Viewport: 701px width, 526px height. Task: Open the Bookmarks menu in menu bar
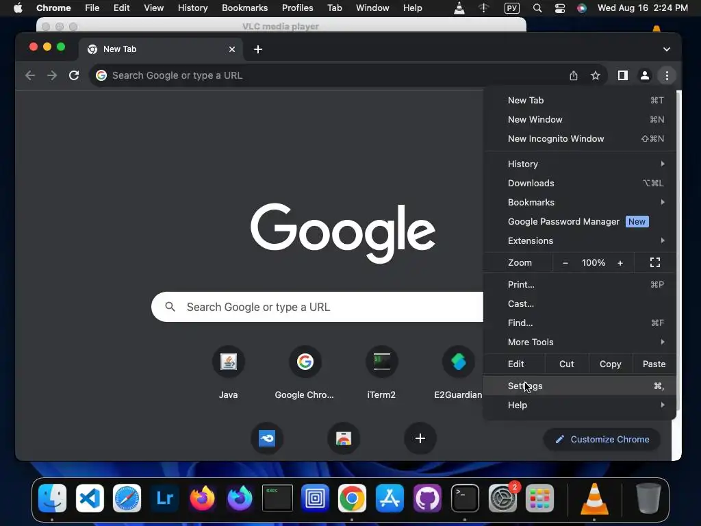[x=244, y=8]
